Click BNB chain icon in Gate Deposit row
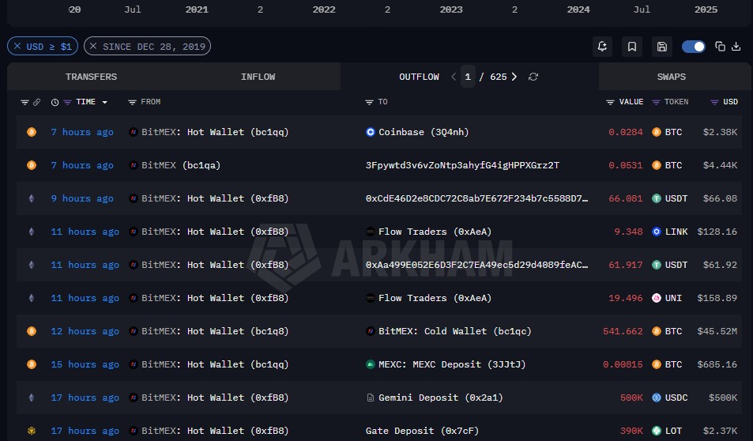The height and width of the screenshot is (441, 753). (x=32, y=431)
